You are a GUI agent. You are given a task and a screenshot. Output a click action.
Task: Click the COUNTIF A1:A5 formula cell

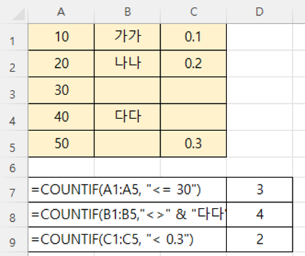[x=127, y=189]
